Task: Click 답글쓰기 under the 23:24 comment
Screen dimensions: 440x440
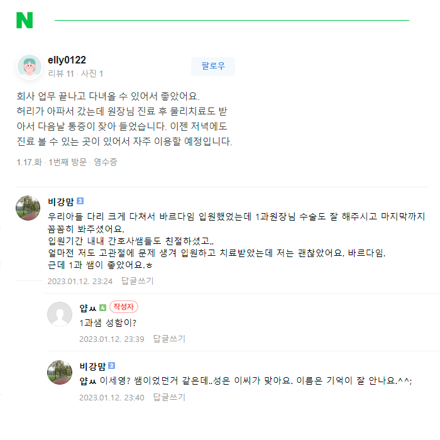Action: click(138, 281)
